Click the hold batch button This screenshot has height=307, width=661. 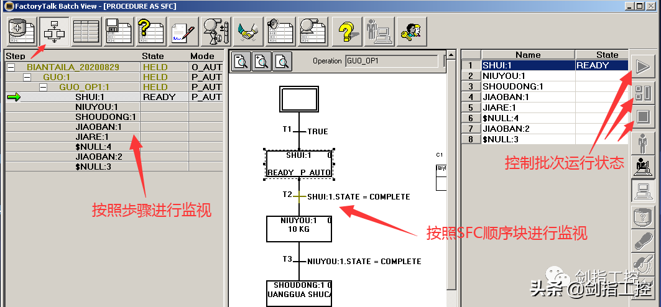pyautogui.click(x=643, y=93)
